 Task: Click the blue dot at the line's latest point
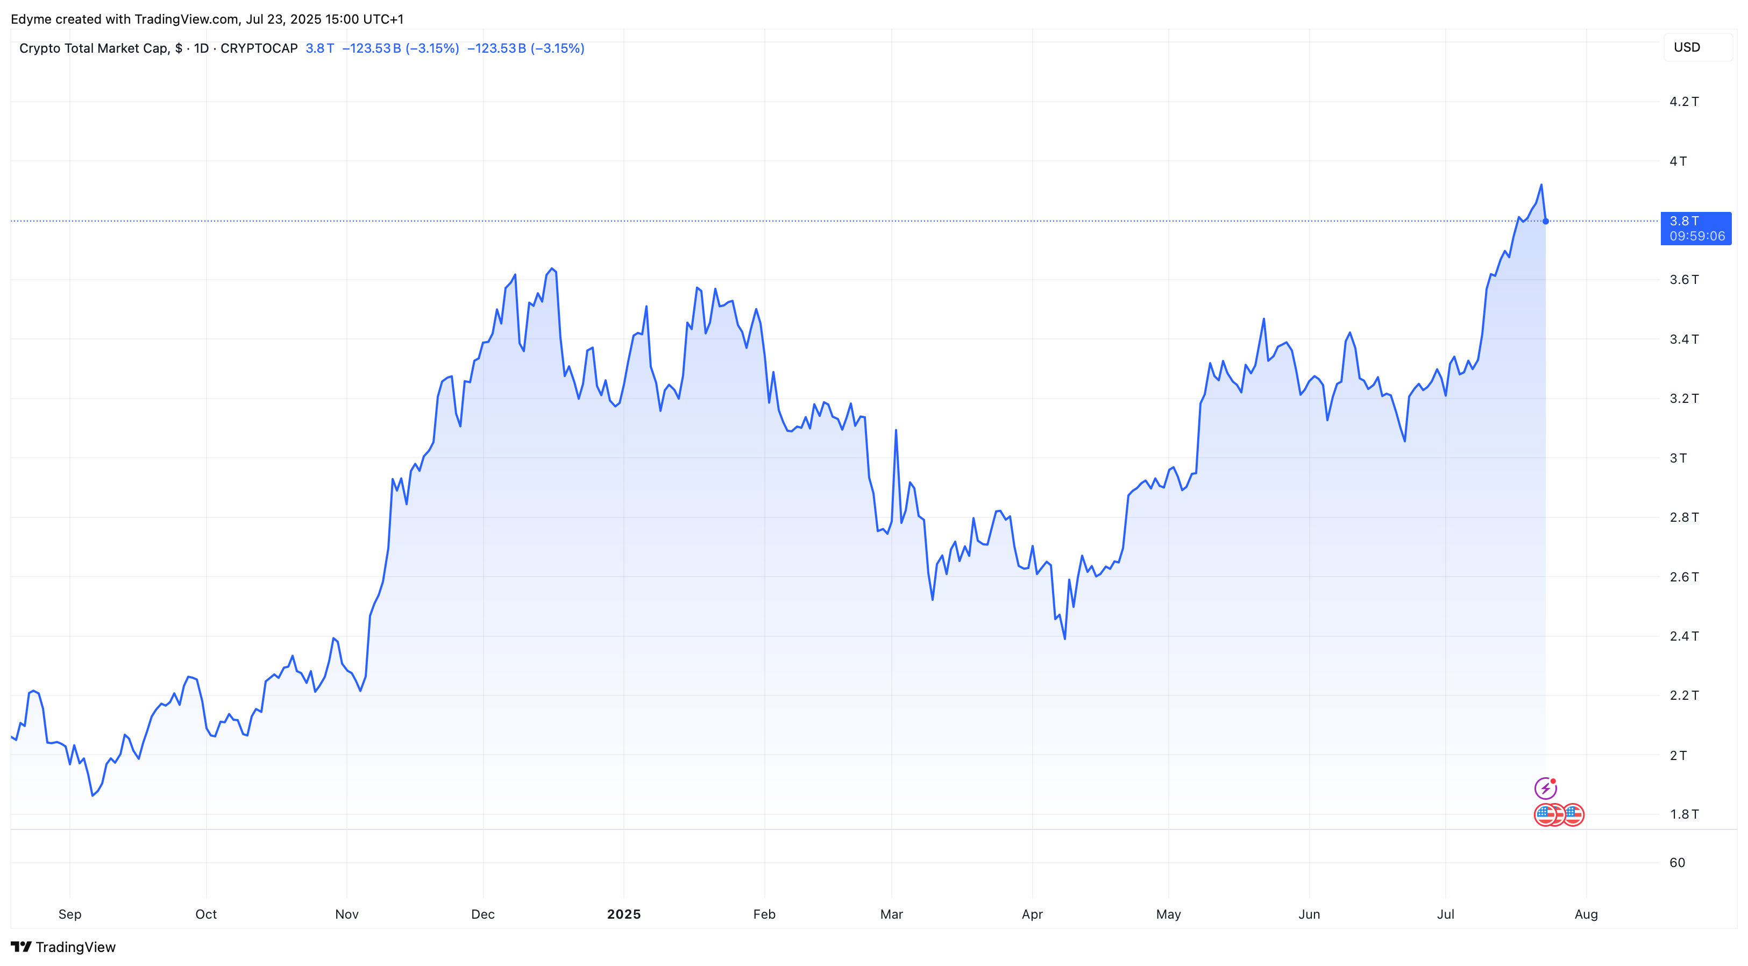pyautogui.click(x=1545, y=221)
